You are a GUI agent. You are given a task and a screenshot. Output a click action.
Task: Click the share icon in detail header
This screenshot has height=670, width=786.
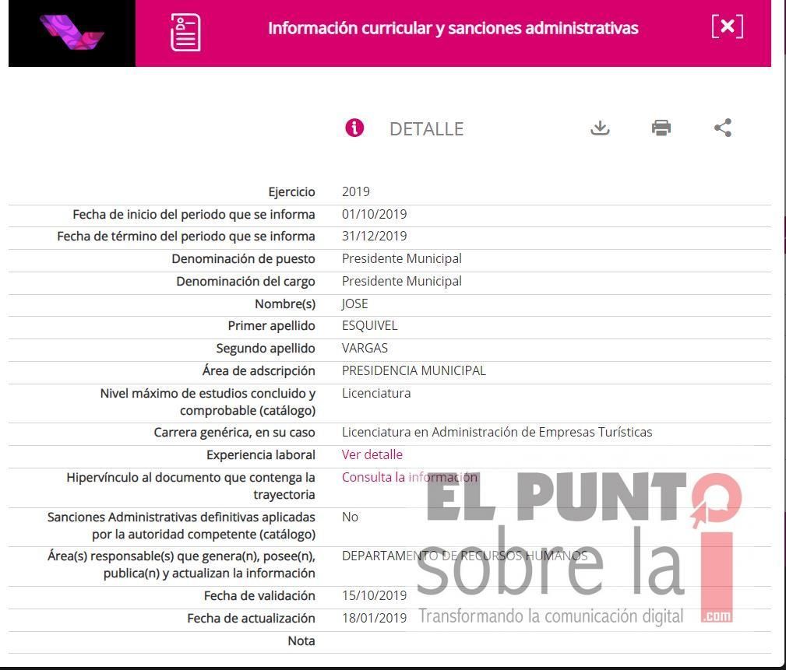click(723, 128)
